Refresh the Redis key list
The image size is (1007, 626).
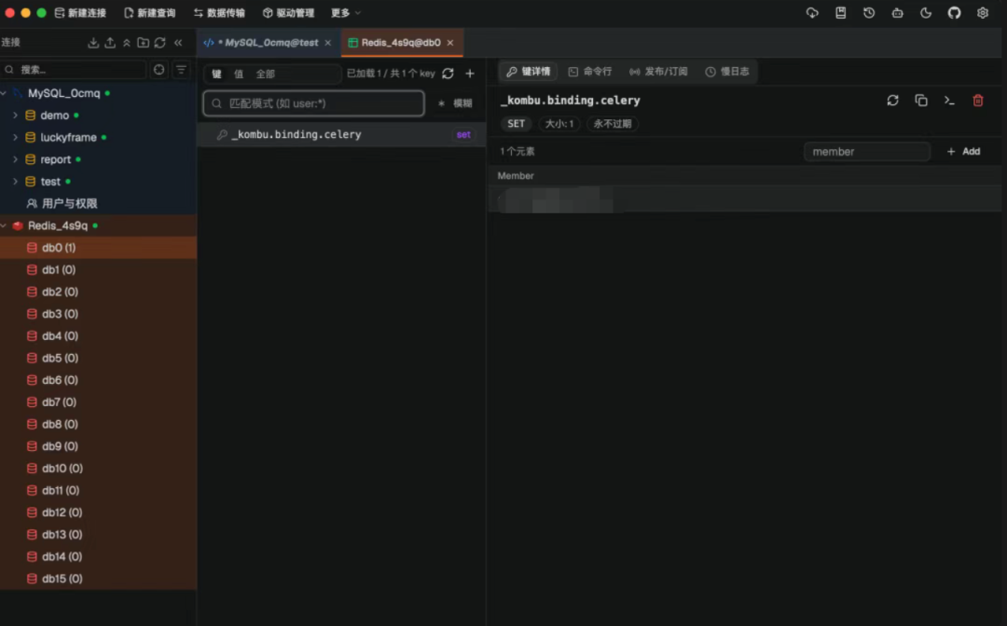point(448,74)
